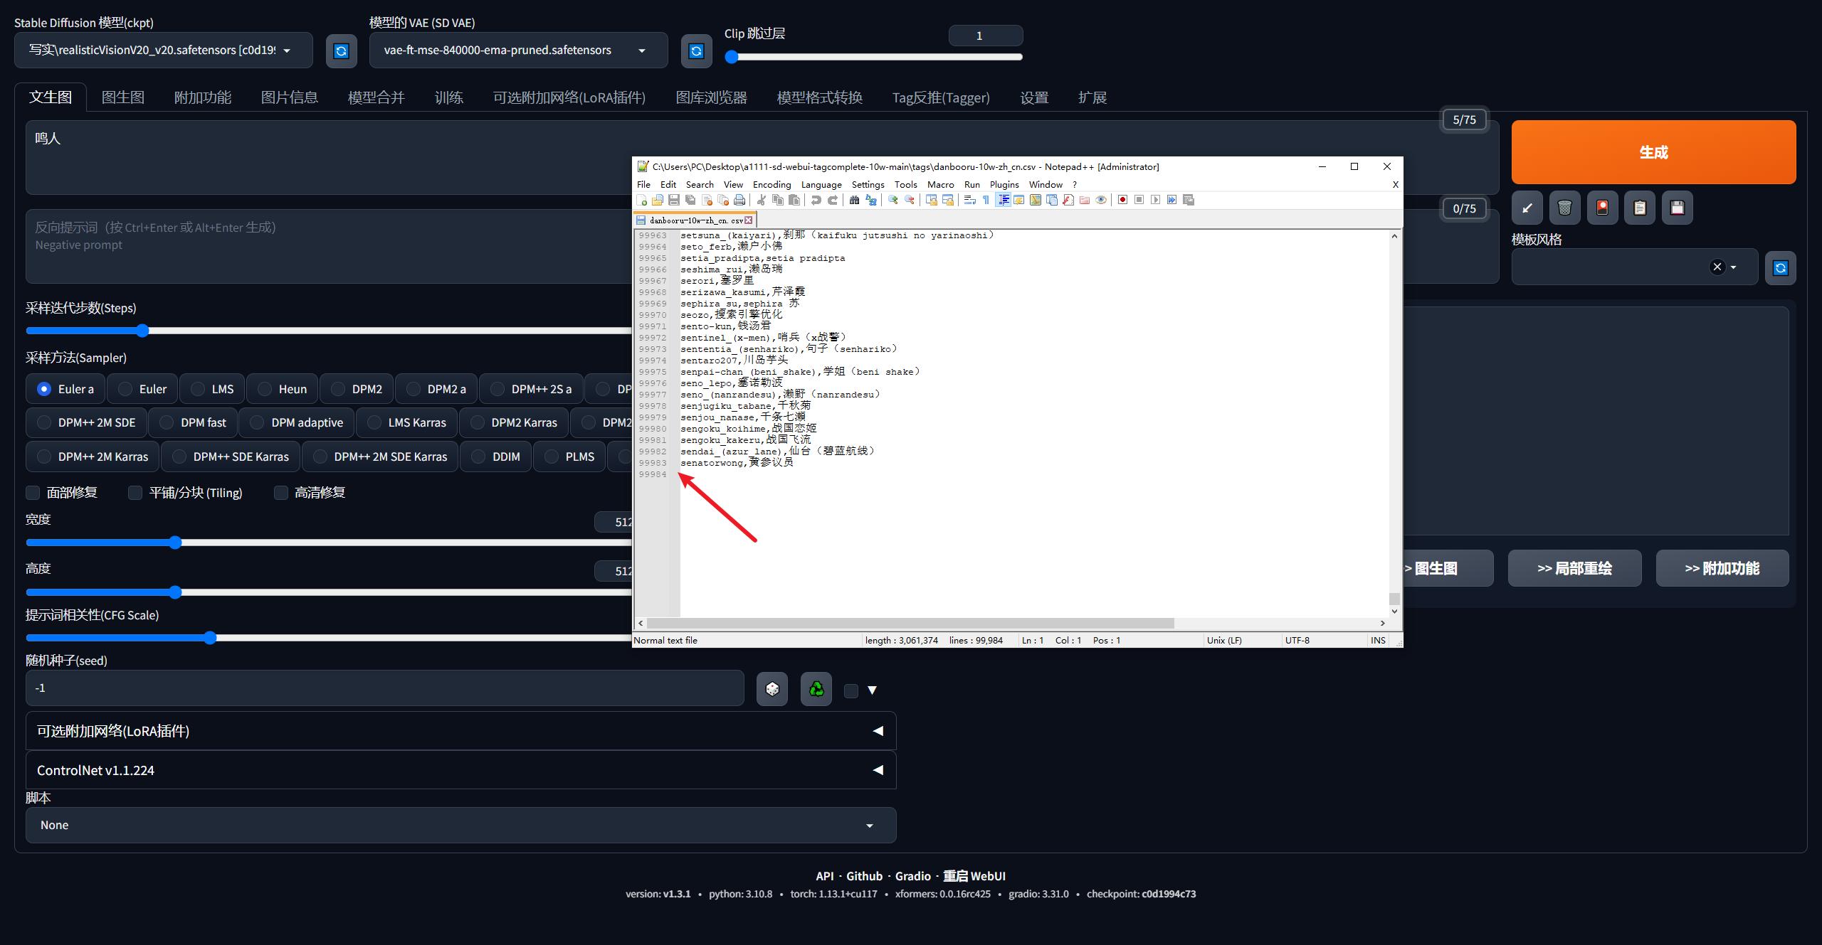
Task: Open the 脚本 script dropdown
Action: pos(460,825)
